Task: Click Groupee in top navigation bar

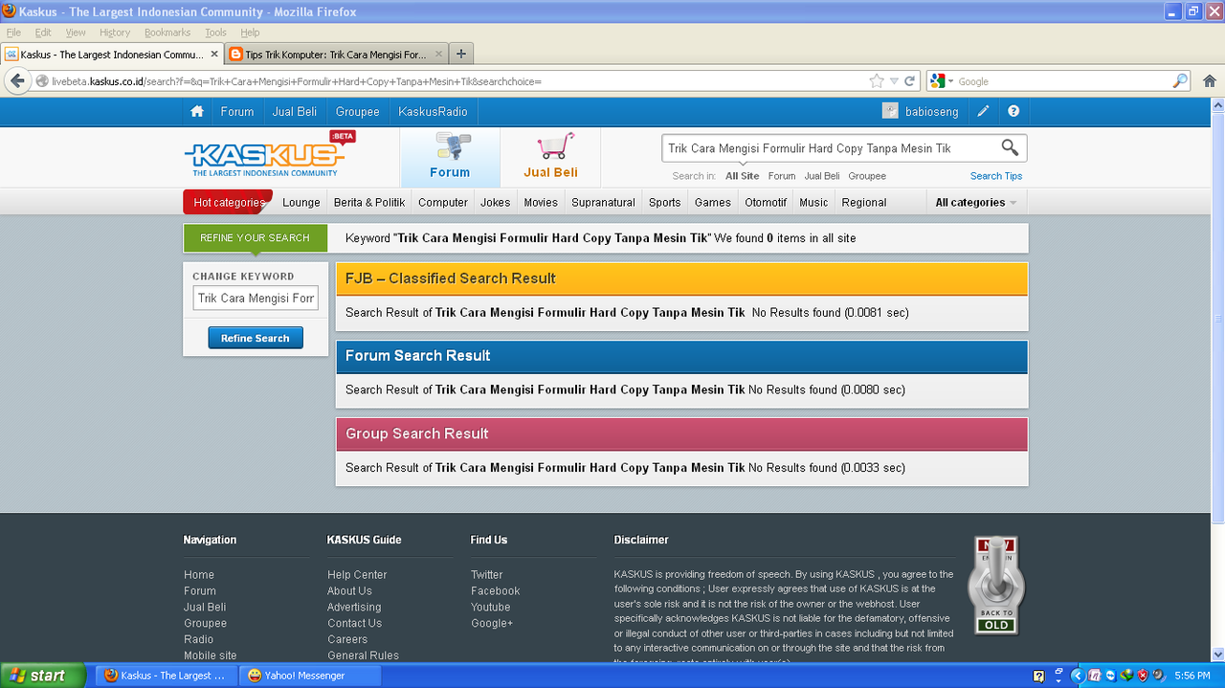Action: (x=358, y=112)
